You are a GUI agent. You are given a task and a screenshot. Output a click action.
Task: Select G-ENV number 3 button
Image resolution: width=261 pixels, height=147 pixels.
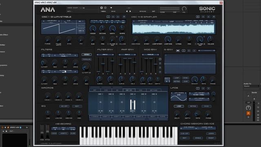194,51
